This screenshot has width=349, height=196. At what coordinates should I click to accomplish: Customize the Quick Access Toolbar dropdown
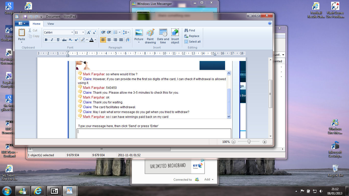click(41, 17)
